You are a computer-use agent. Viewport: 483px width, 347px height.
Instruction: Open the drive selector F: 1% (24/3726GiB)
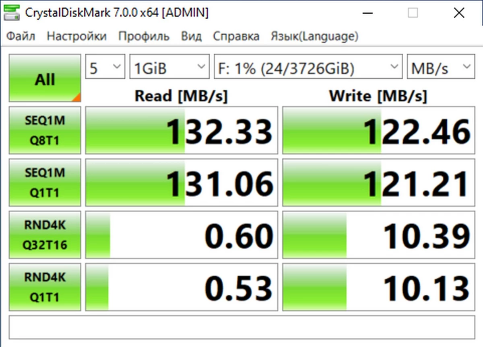pyautogui.click(x=308, y=67)
